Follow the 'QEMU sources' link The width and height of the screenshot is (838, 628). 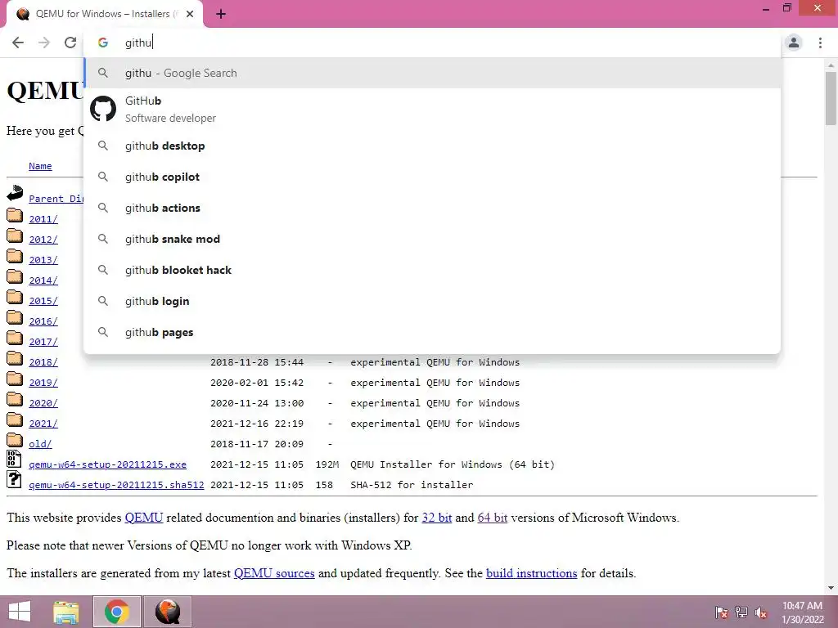point(274,573)
